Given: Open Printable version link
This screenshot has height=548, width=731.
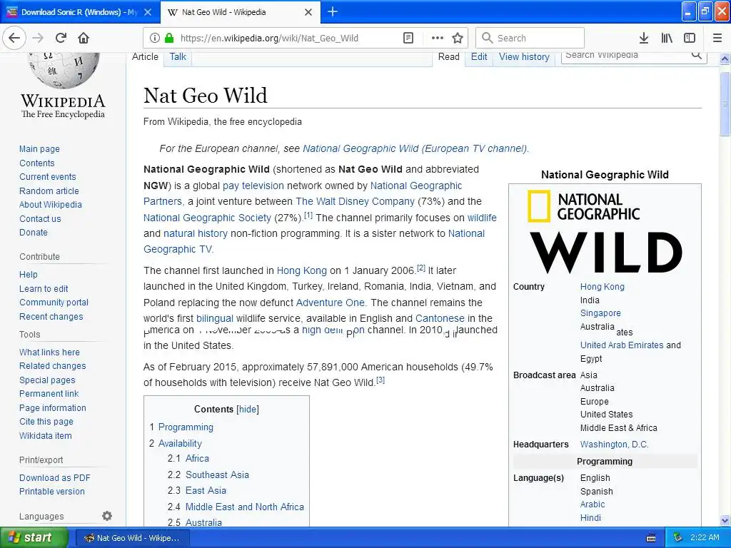Looking at the screenshot, I should [52, 492].
